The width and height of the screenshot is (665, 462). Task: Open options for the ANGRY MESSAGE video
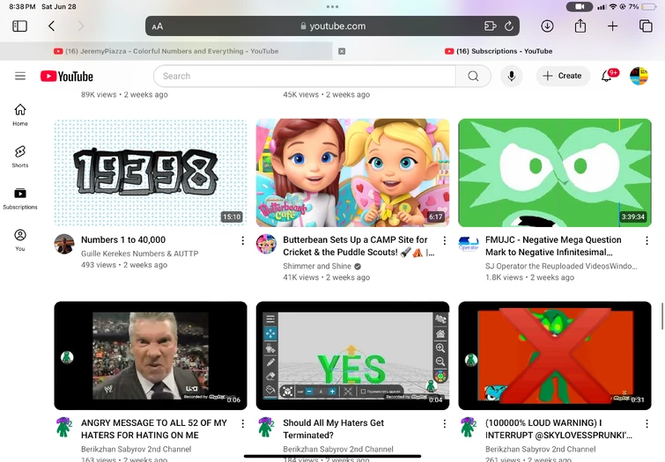242,424
